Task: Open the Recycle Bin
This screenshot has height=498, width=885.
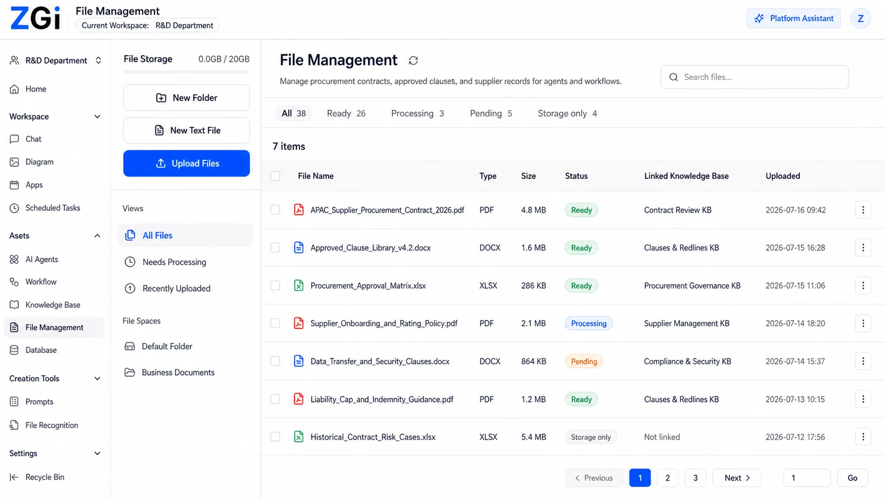Action: pos(44,477)
